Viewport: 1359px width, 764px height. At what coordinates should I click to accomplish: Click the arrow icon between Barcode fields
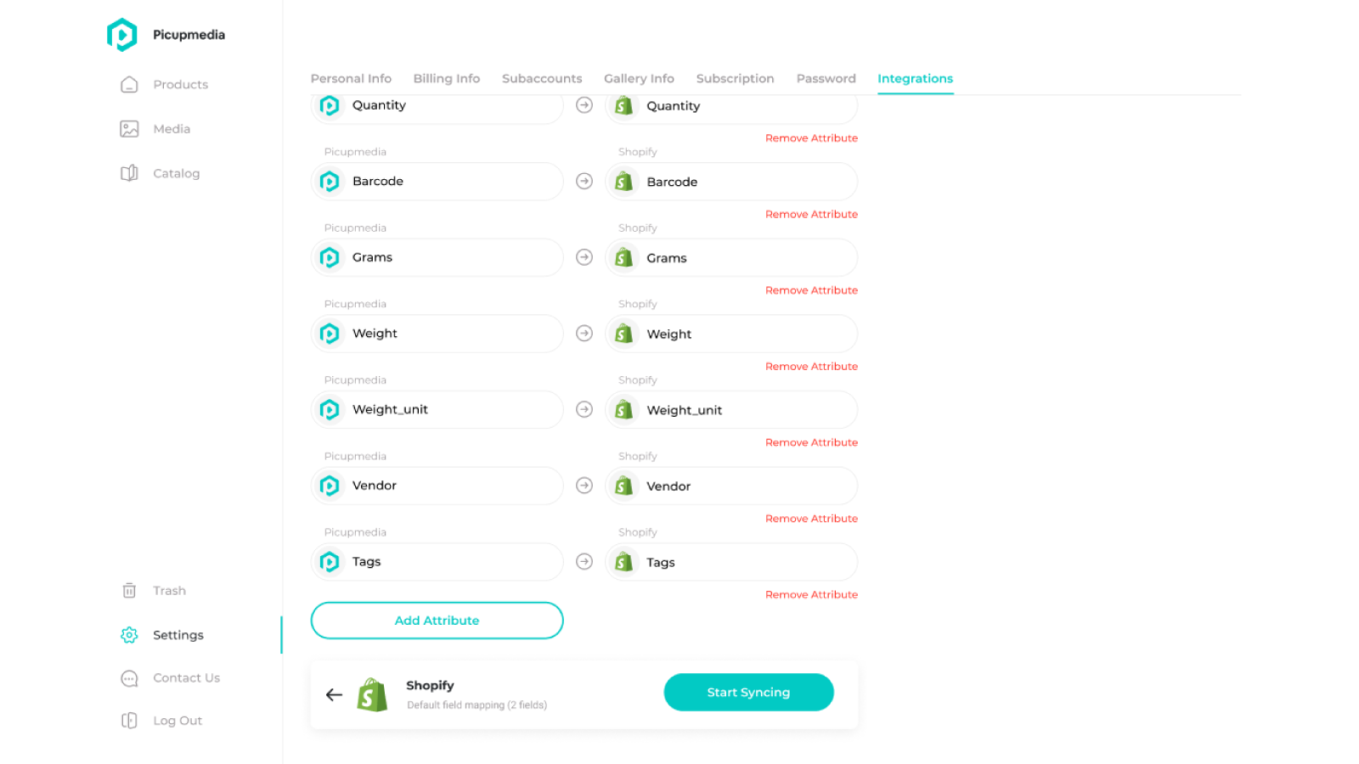tap(584, 181)
